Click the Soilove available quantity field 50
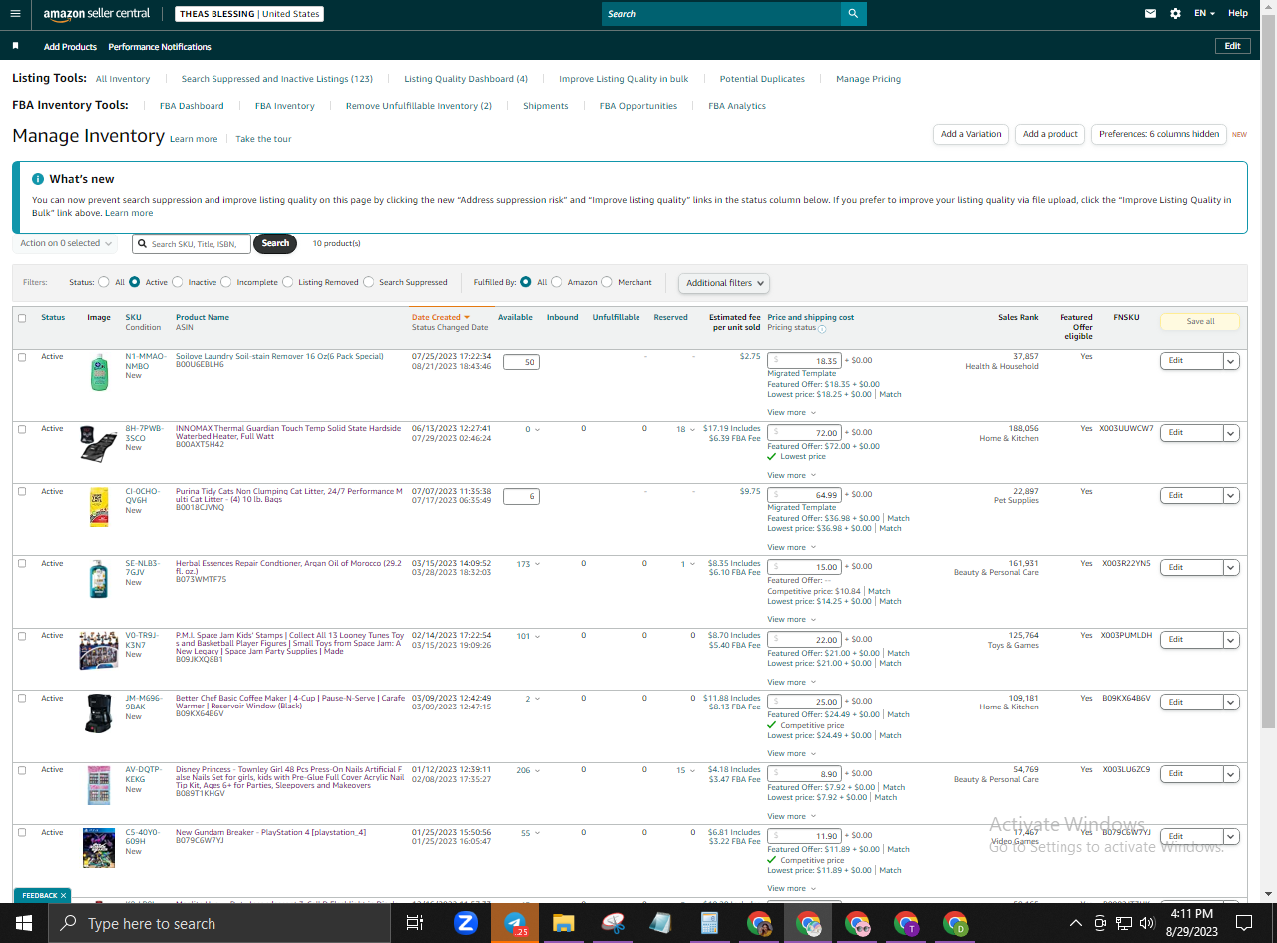Viewport: 1277px width, 943px height. coord(521,362)
